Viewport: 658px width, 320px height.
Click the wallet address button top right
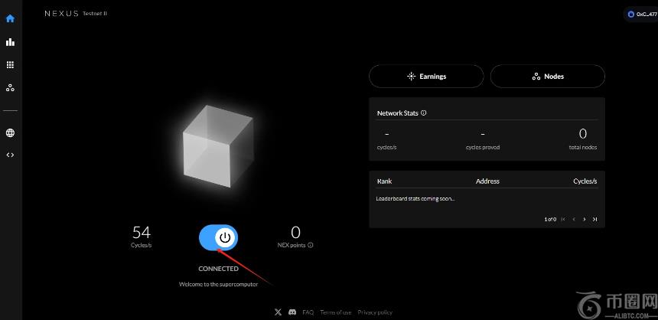click(x=641, y=14)
